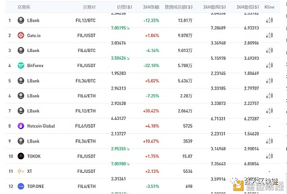
Task: Open Kline chart for Gate.io FIL/USDT
Action: (269, 35)
